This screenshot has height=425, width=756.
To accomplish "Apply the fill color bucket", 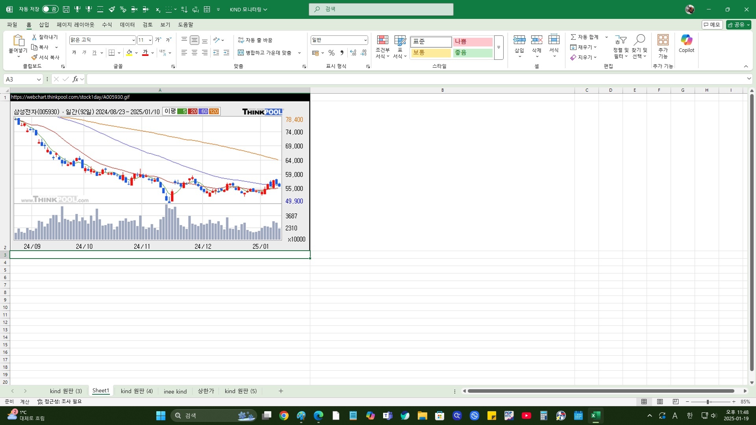I will (129, 53).
